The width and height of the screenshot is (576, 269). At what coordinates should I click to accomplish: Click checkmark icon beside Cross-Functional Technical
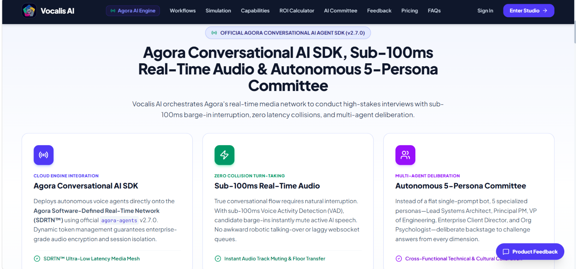[x=399, y=258]
